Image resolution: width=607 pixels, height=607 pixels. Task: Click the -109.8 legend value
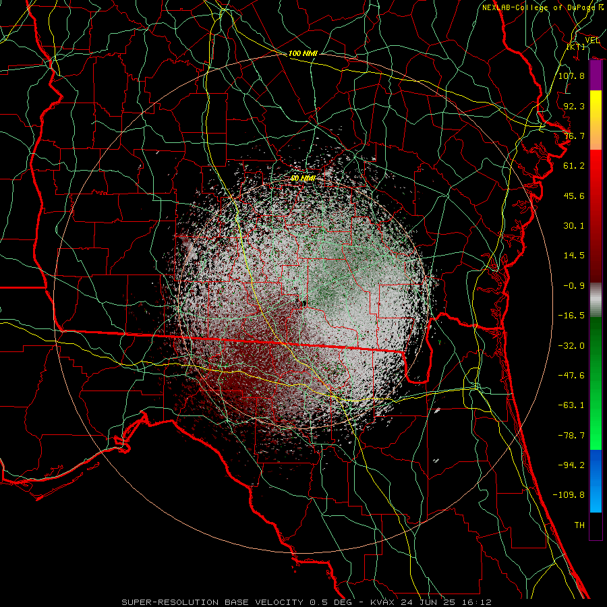(x=569, y=495)
